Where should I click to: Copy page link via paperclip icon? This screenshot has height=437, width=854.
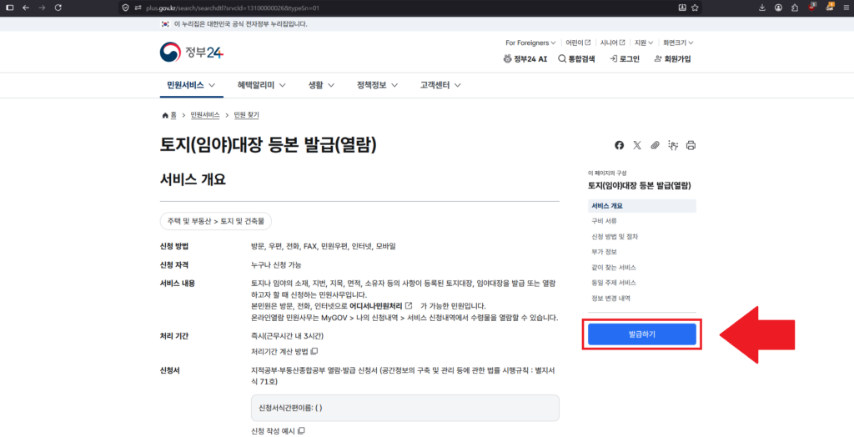[x=656, y=145]
